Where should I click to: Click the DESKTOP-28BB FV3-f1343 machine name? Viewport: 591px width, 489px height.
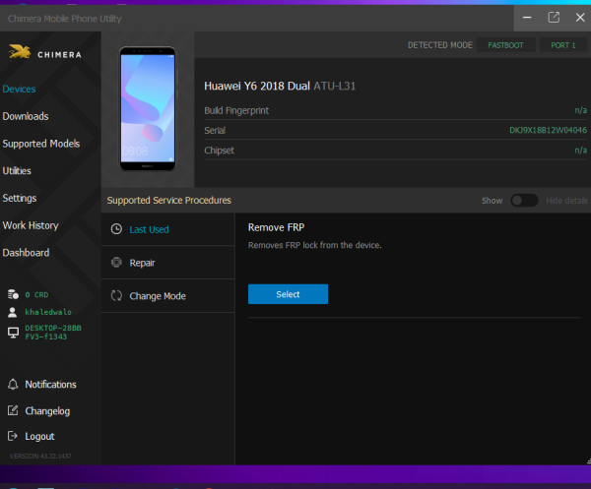[53, 333]
